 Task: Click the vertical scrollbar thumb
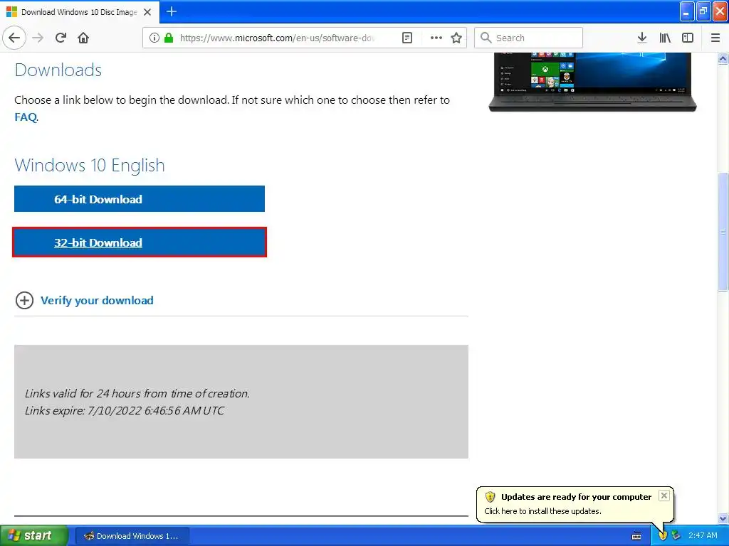723,232
